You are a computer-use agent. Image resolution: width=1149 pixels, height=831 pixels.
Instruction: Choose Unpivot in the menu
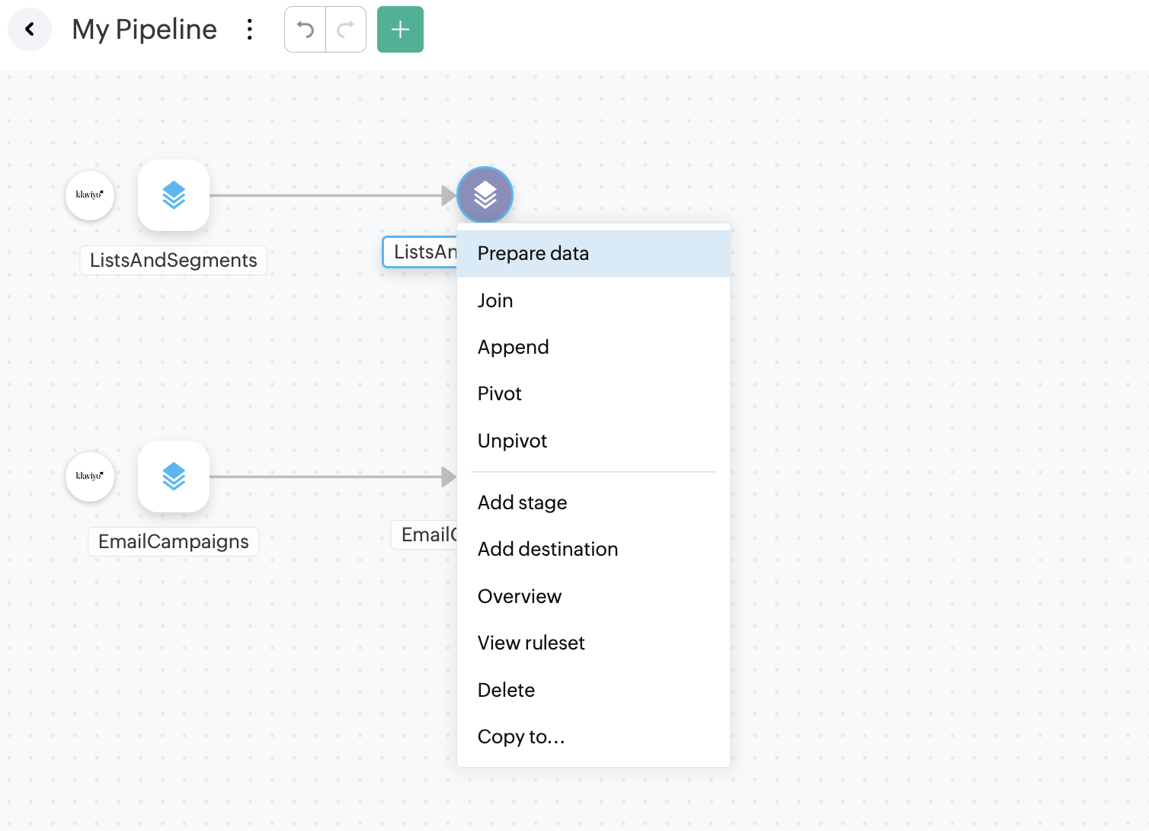pyautogui.click(x=512, y=441)
